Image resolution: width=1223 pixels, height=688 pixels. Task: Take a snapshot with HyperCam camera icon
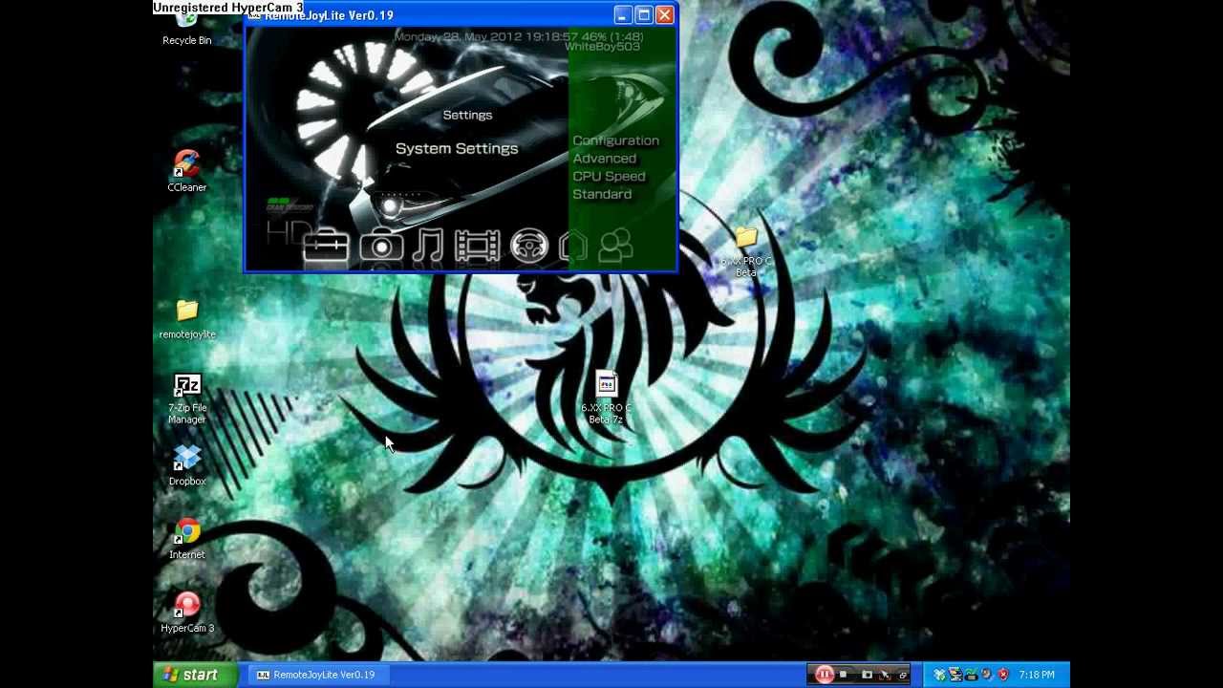click(x=867, y=675)
